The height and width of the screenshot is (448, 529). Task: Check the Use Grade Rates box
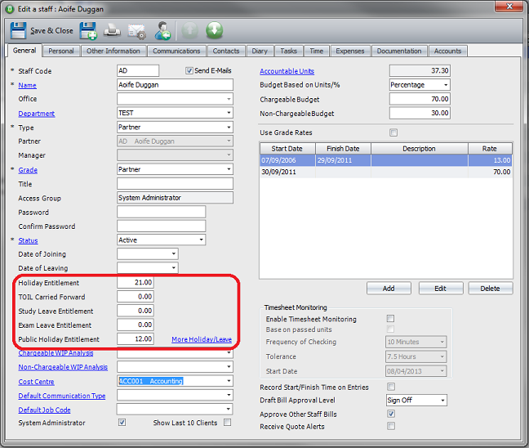[x=393, y=132]
